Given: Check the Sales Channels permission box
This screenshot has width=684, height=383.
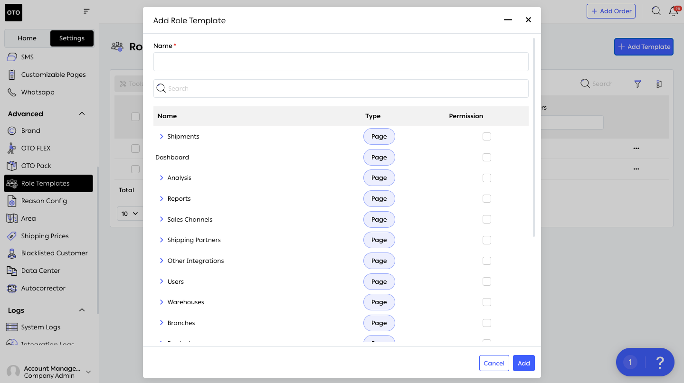Looking at the screenshot, I should (486, 219).
